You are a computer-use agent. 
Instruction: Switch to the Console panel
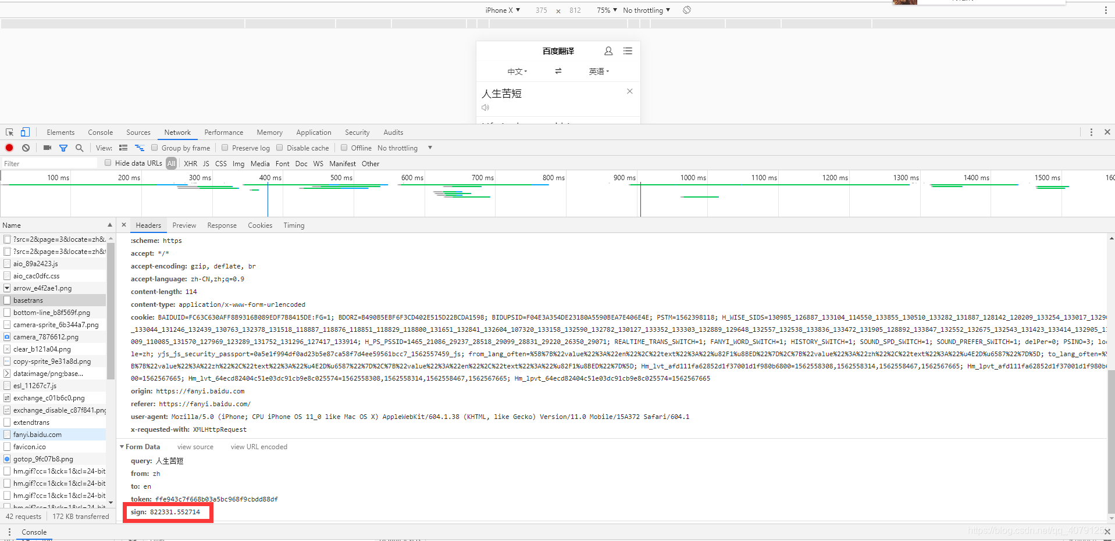(x=101, y=132)
